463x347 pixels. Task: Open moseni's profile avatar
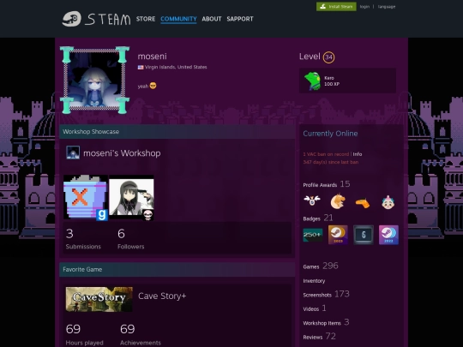click(x=94, y=80)
